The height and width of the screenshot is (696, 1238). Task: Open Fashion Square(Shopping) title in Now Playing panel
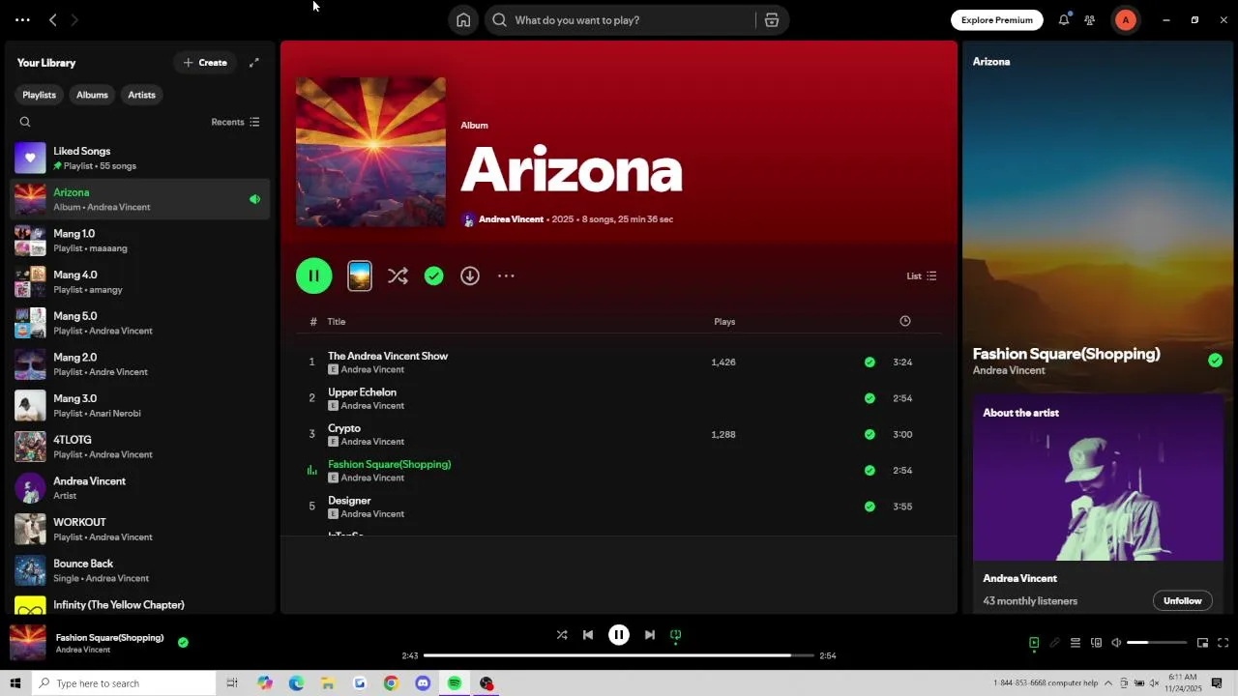click(x=1066, y=354)
